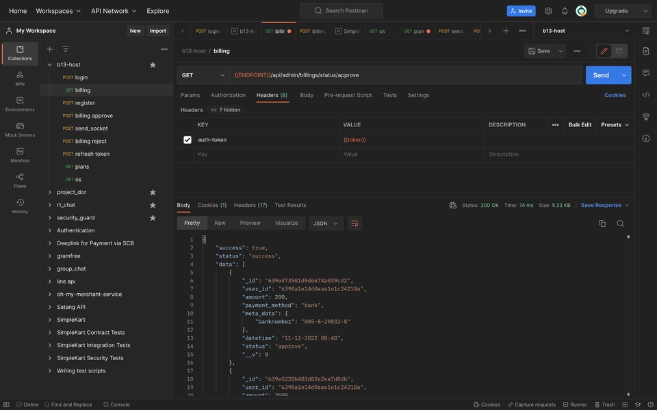657x410 pixels.
Task: Click the empty header Key field
Action: (x=266, y=154)
